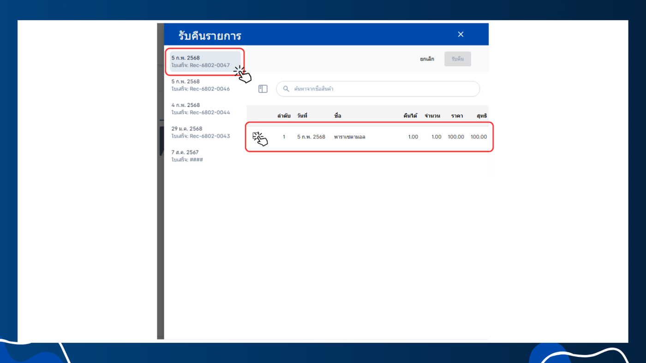Click the greyed รับคืน button

click(x=458, y=59)
